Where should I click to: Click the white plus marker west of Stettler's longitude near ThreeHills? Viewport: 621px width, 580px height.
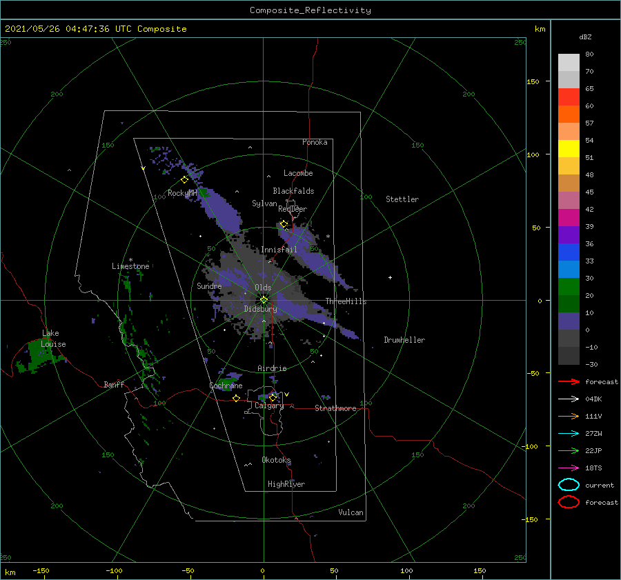click(x=390, y=277)
